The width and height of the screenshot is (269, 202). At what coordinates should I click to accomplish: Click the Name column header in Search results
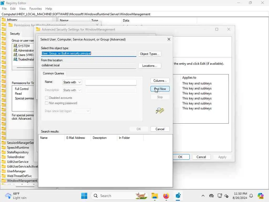[51, 138]
